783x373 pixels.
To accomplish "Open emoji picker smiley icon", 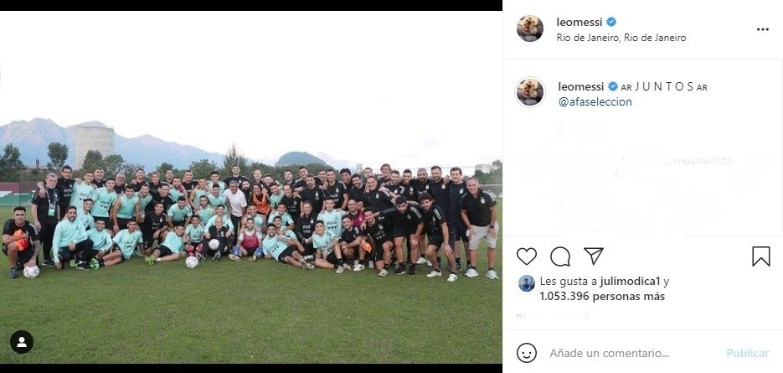I will 527,353.
